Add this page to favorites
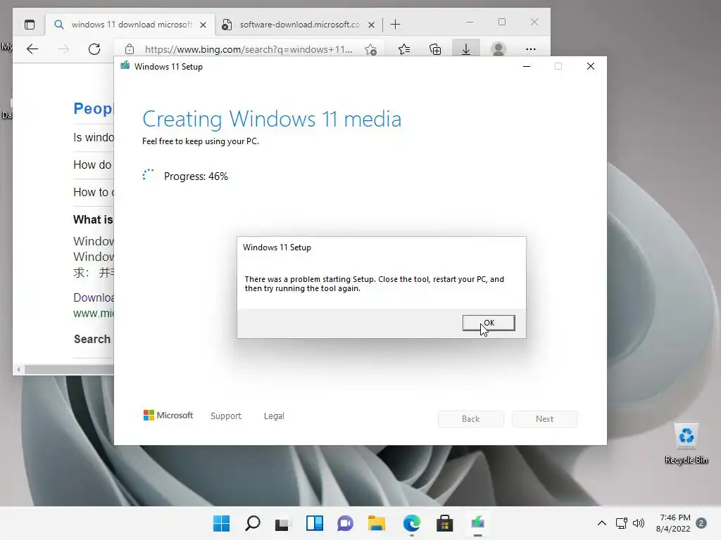 pos(370,49)
